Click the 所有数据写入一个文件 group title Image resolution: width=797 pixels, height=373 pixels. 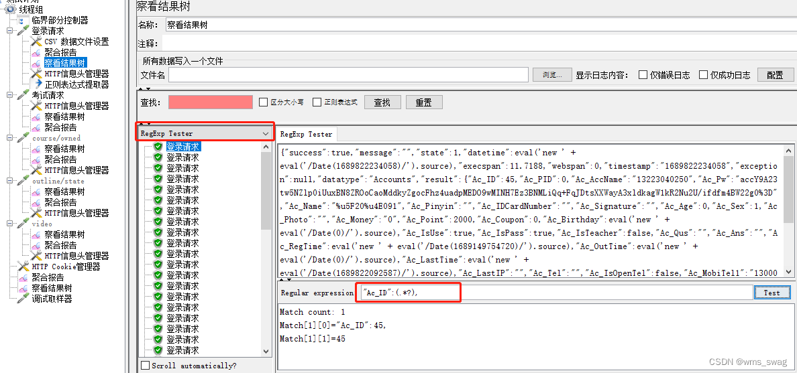point(182,61)
